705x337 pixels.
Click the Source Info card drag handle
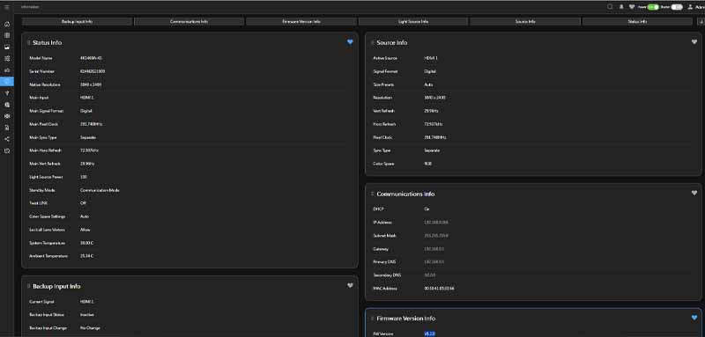[372, 42]
